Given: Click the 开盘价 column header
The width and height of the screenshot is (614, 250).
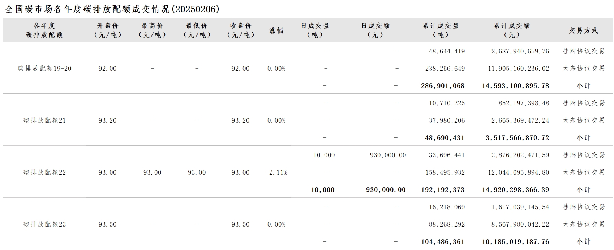Looking at the screenshot, I should [108, 30].
